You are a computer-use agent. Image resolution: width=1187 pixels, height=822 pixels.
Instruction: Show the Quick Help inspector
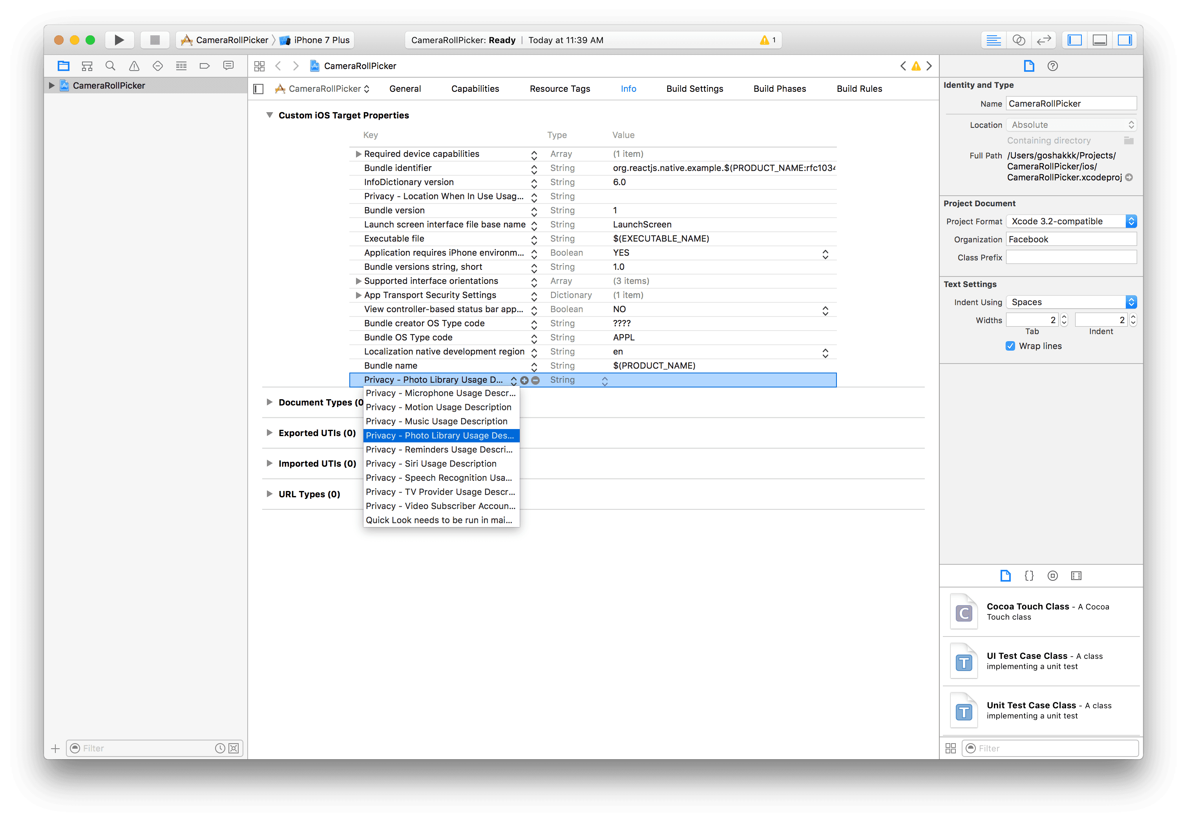(1052, 66)
